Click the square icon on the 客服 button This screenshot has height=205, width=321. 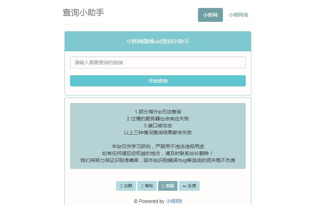click(163, 186)
